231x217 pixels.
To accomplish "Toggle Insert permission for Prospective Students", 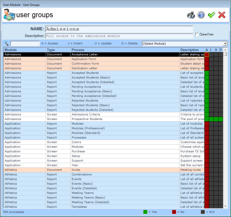I will (211, 119).
